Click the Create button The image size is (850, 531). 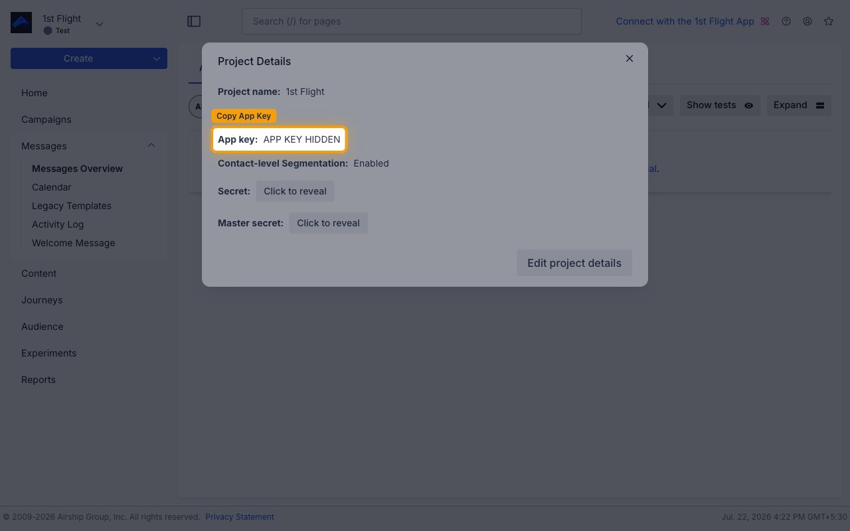pos(78,58)
